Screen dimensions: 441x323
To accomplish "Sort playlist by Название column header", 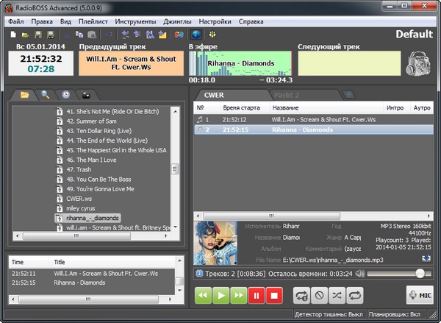I will click(x=287, y=108).
